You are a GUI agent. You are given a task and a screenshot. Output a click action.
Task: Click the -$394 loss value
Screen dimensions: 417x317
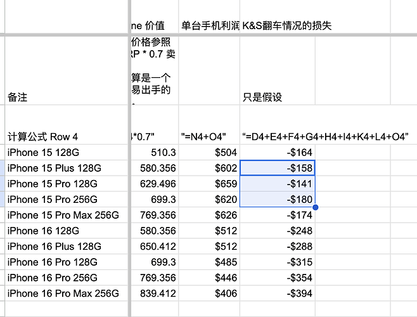(278, 294)
